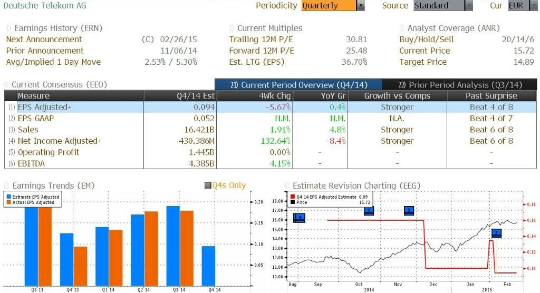Switch to Prior Period Analysis (Q3/14) tab
The width and height of the screenshot is (540, 293).
[460, 85]
